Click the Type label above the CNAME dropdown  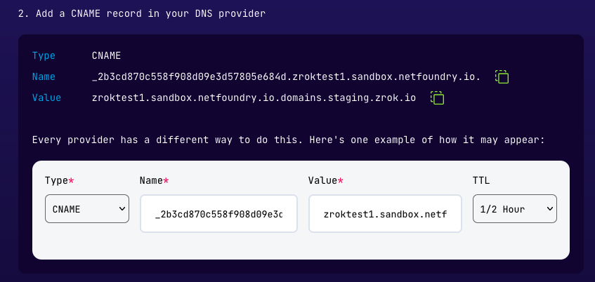click(56, 180)
